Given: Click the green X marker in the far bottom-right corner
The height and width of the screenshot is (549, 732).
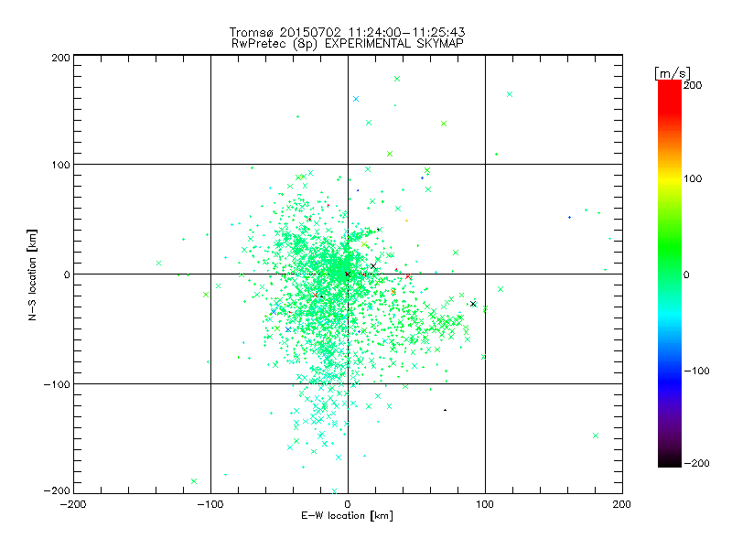Looking at the screenshot, I should click(x=596, y=436).
